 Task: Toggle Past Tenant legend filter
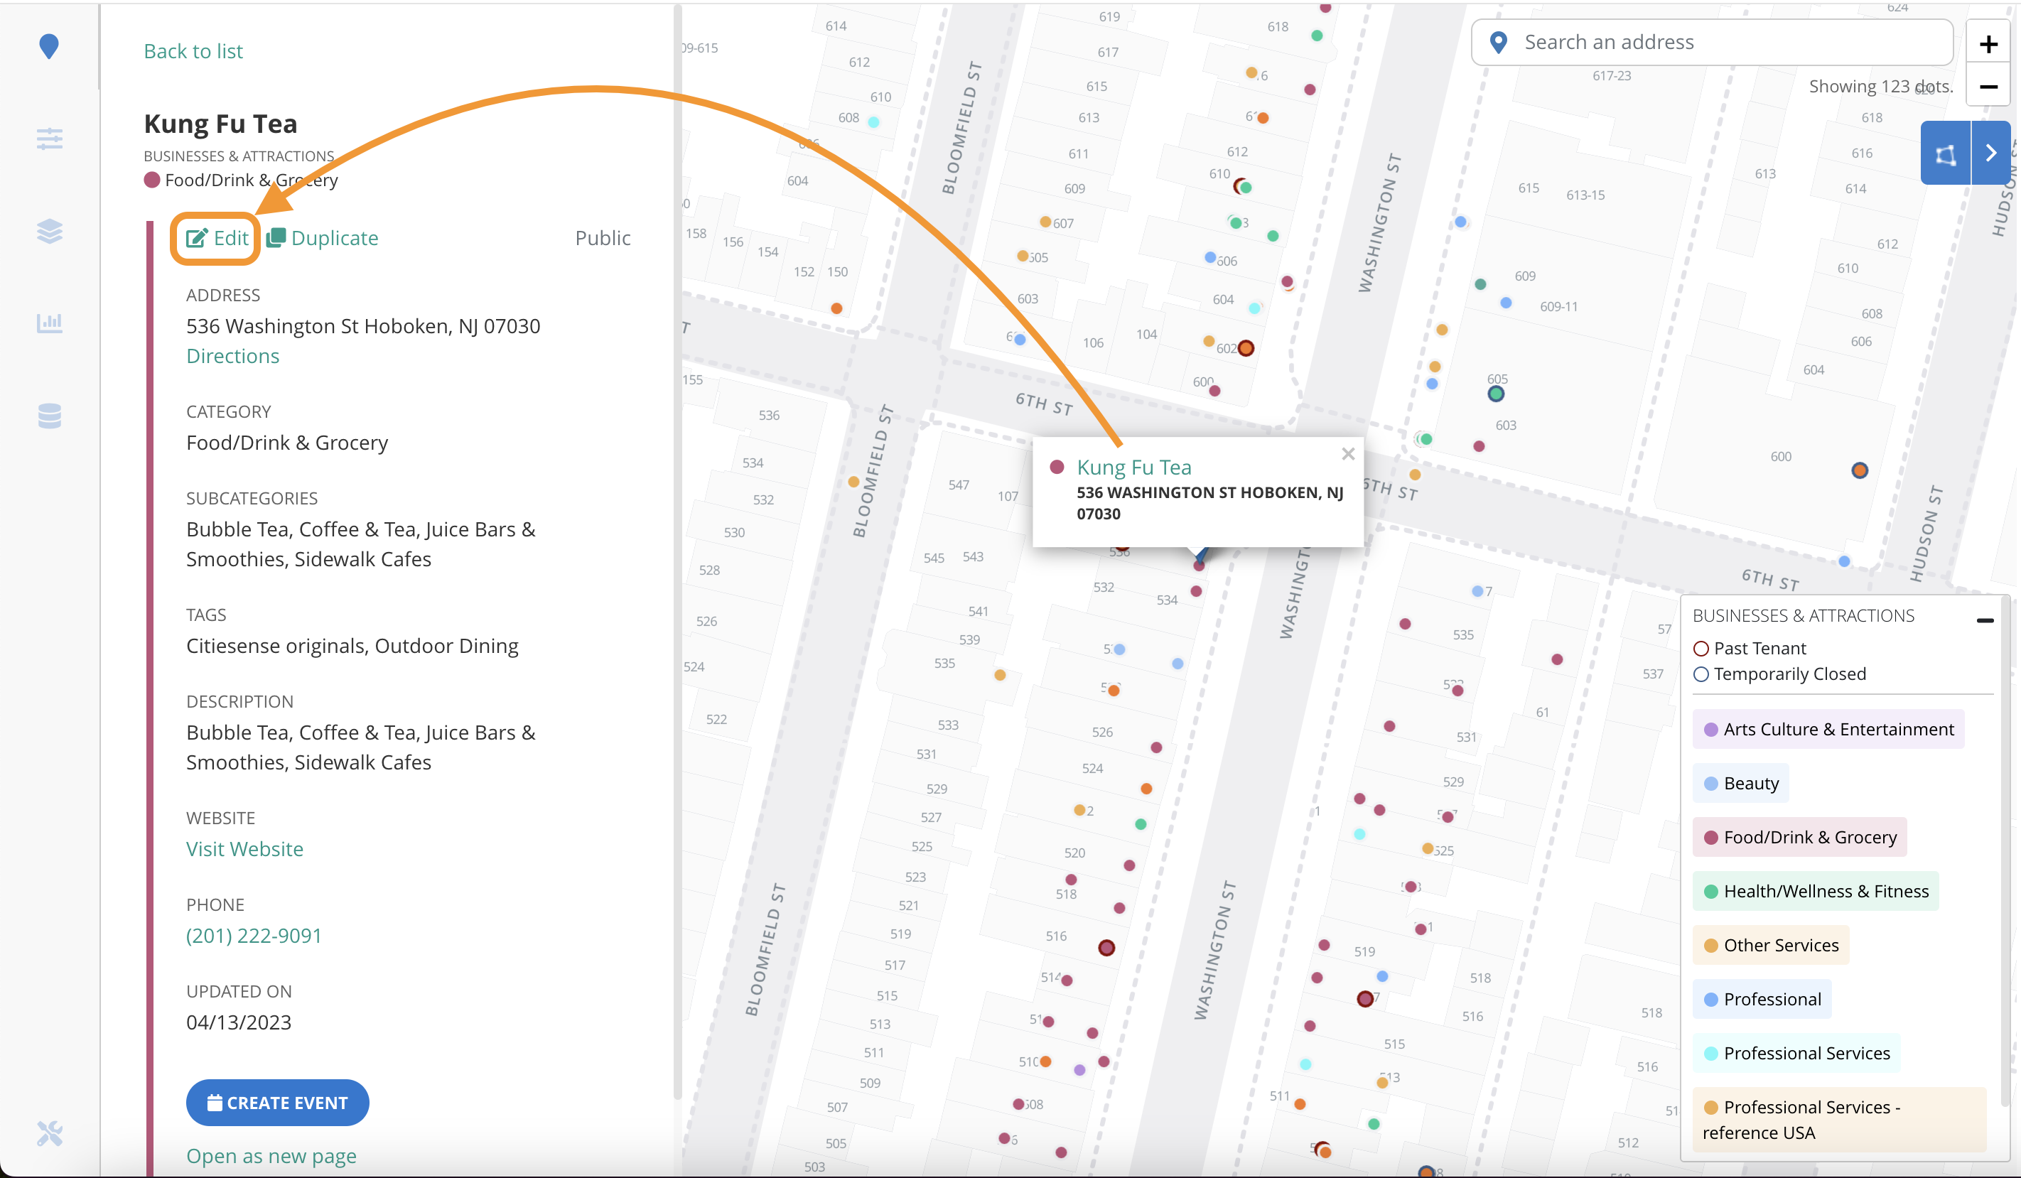(x=1749, y=648)
